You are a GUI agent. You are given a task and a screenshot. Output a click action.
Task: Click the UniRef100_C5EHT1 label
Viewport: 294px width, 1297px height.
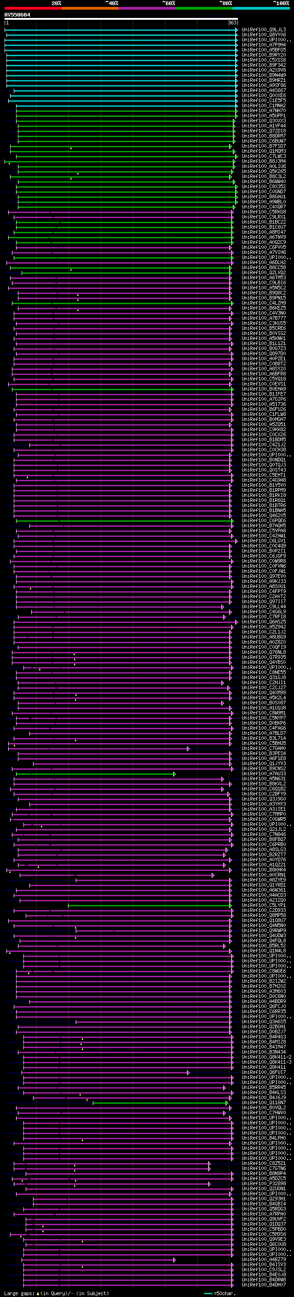(263, 475)
